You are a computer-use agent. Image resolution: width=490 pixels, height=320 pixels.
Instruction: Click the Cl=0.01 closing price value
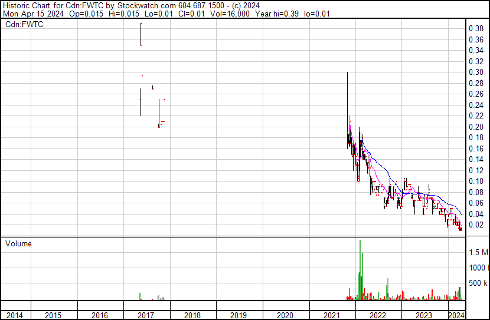pos(191,14)
